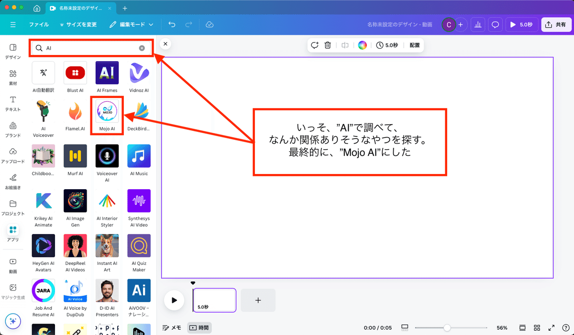The height and width of the screenshot is (335, 574).
Task: Click inside the app search box
Action: click(x=91, y=48)
